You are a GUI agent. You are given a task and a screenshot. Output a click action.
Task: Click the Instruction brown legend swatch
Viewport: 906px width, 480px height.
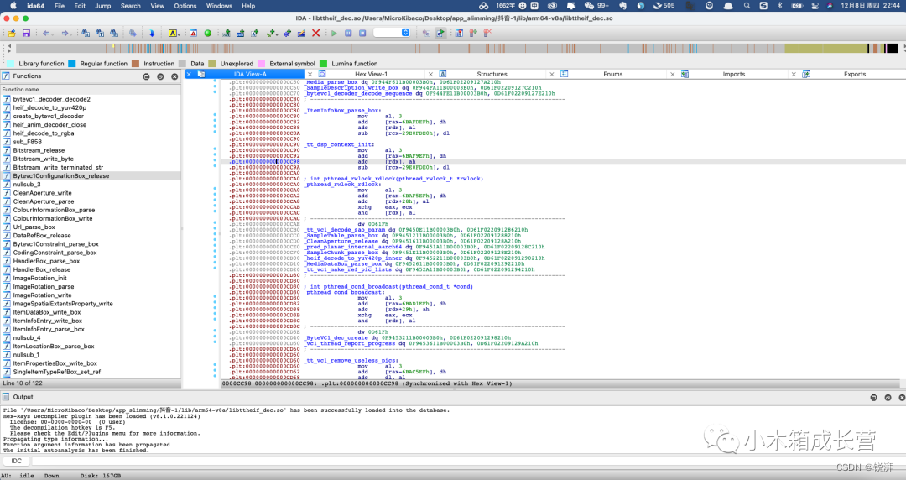135,64
